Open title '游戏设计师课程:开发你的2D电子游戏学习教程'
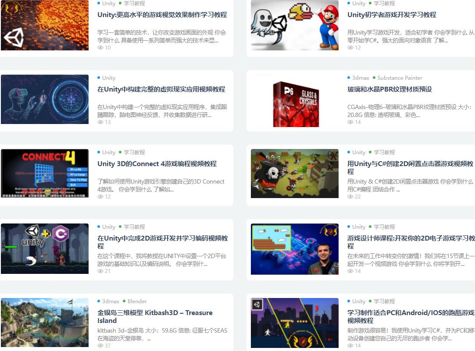Image resolution: width=475 pixels, height=351 pixels. pos(411,242)
